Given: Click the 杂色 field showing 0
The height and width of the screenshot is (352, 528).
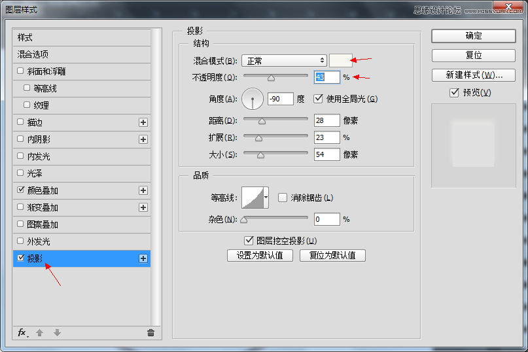Looking at the screenshot, I should point(327,219).
